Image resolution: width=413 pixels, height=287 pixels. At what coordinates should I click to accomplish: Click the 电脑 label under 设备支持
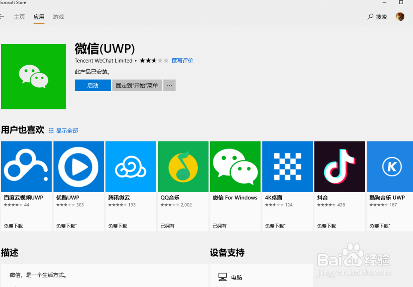coord(237,277)
